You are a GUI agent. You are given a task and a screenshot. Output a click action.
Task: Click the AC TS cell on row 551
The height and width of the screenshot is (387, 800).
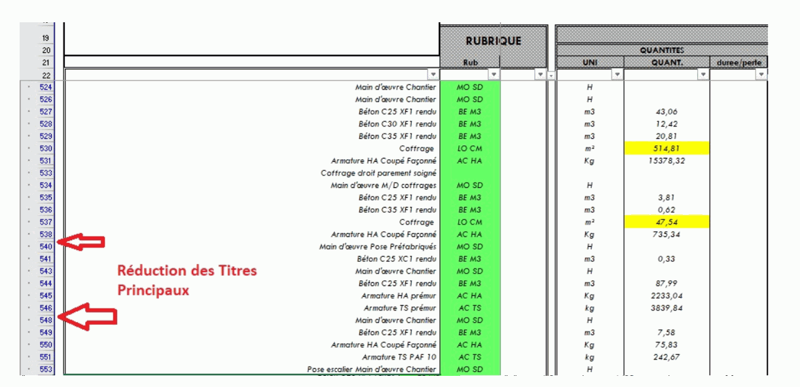[x=470, y=357]
